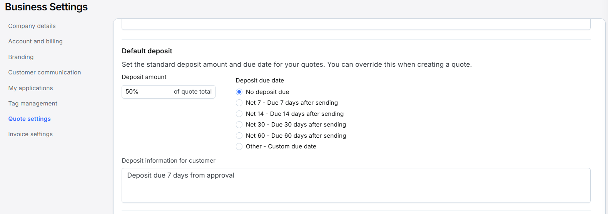
Task: Click the Business Settings page title
Action: click(x=46, y=7)
